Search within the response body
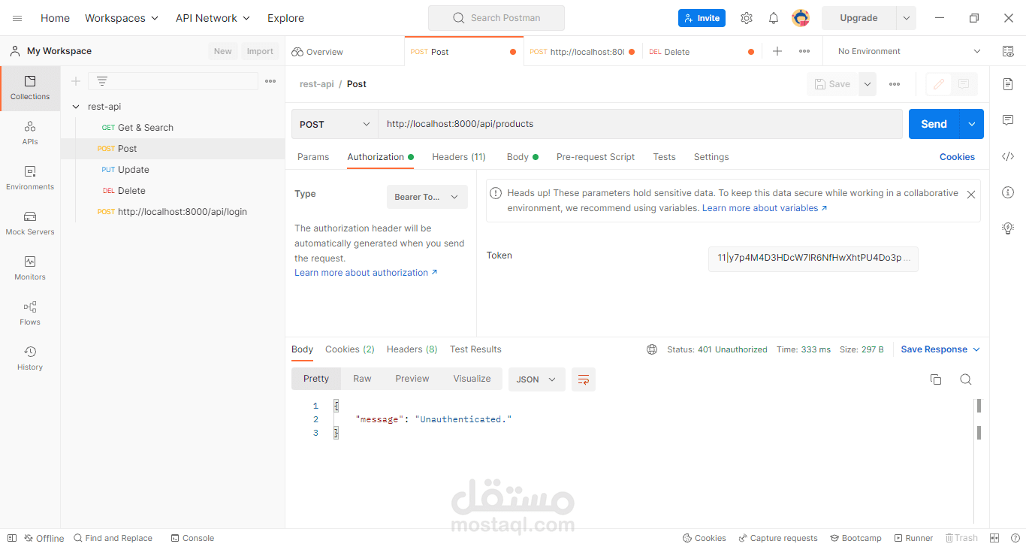 click(966, 379)
